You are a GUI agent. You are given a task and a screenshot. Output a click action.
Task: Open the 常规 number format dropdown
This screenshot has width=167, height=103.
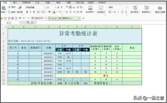[126, 7]
